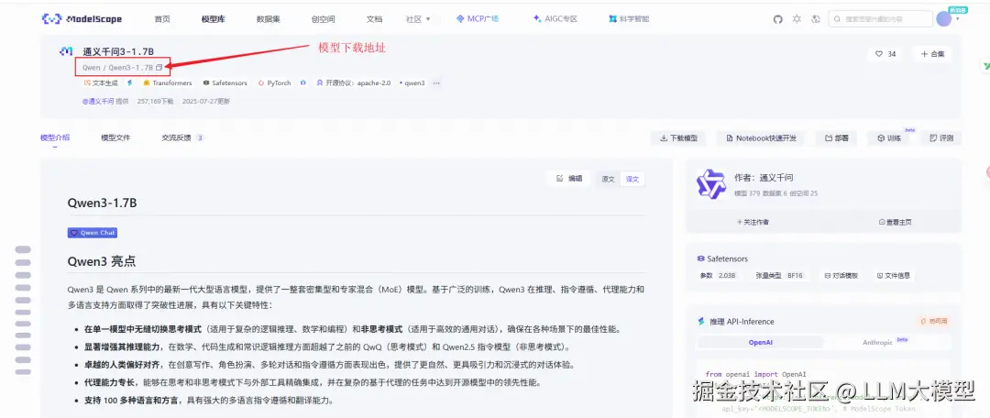This screenshot has width=990, height=418.
Task: Open 创空间 in top navigation
Action: [324, 19]
